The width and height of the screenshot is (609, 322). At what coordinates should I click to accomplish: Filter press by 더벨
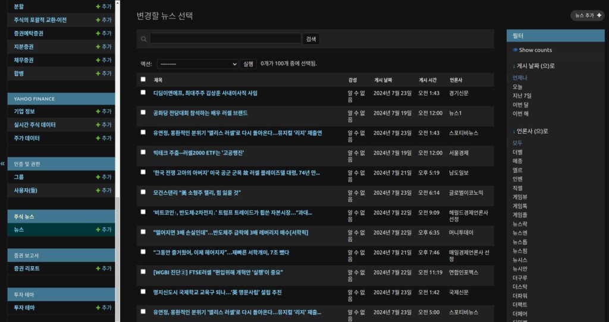click(517, 152)
